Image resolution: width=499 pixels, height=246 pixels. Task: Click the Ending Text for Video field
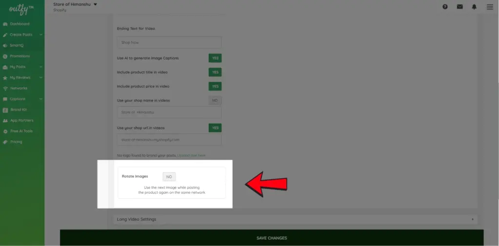(x=169, y=42)
